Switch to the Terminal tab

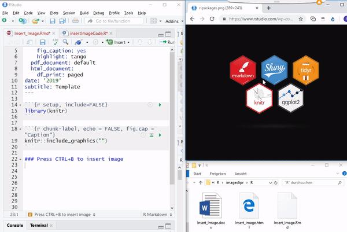tap(39, 226)
